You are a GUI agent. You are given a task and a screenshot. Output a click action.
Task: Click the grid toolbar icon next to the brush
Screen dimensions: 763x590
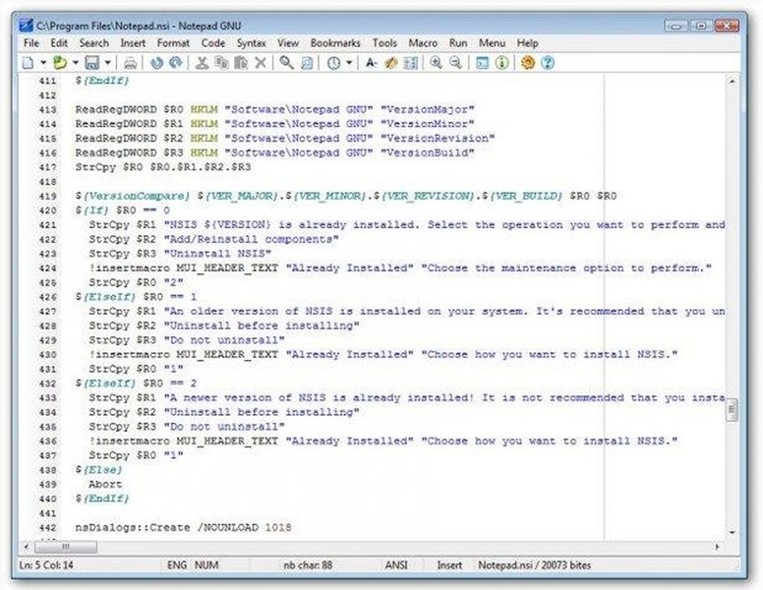(x=411, y=63)
